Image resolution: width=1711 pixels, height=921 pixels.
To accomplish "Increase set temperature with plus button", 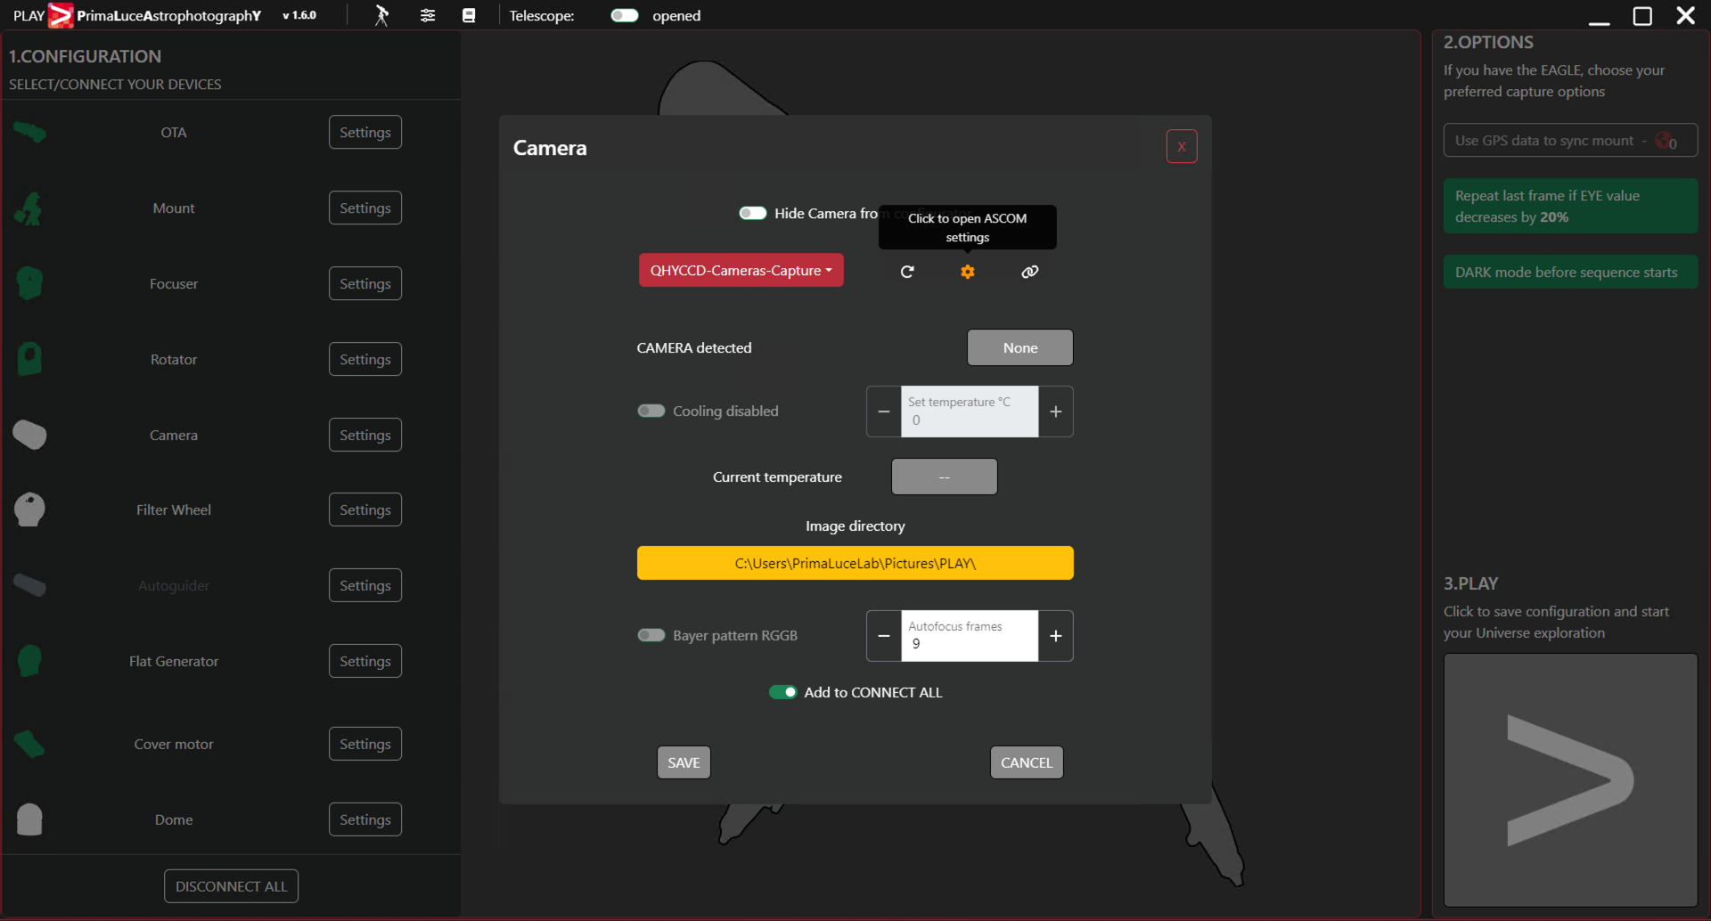I will [1056, 412].
